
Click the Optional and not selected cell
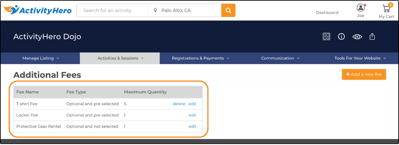[92, 126]
